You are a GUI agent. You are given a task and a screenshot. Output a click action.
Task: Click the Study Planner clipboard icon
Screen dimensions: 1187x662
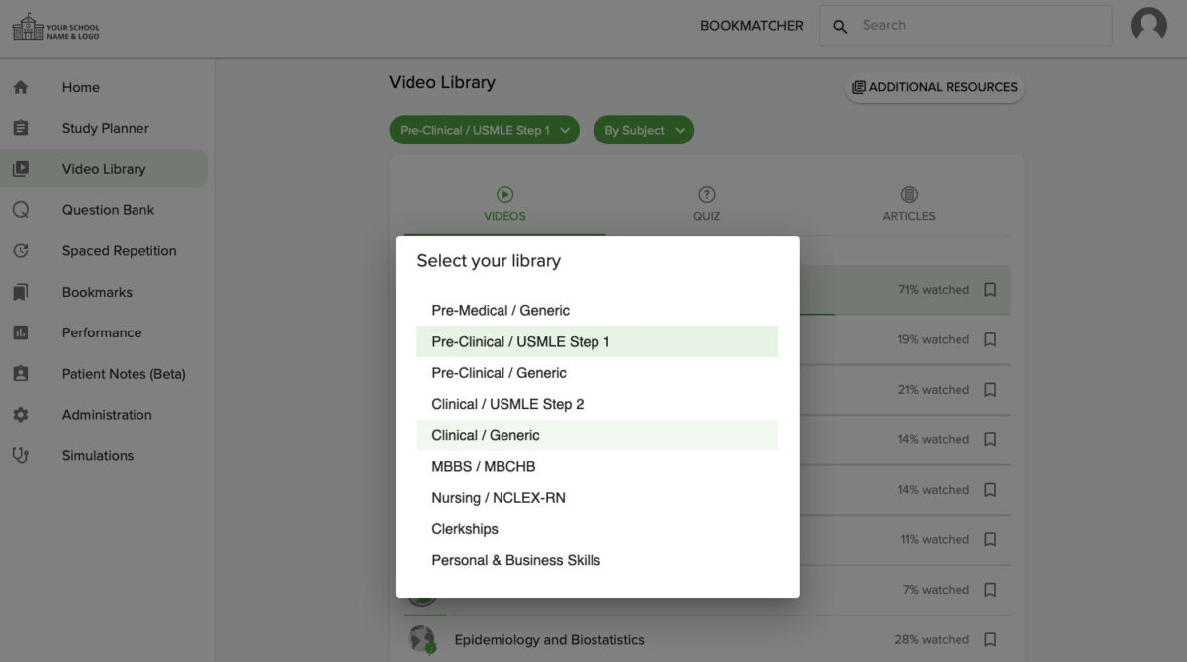(x=21, y=128)
